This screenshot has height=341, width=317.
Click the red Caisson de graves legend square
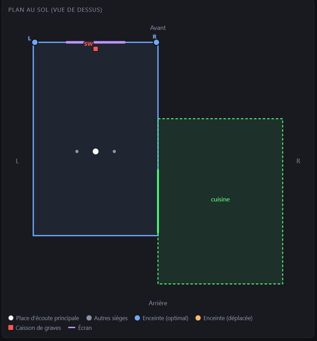click(11, 328)
